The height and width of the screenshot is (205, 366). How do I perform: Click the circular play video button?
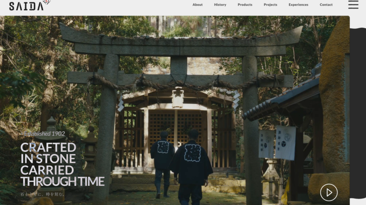pyautogui.click(x=328, y=192)
